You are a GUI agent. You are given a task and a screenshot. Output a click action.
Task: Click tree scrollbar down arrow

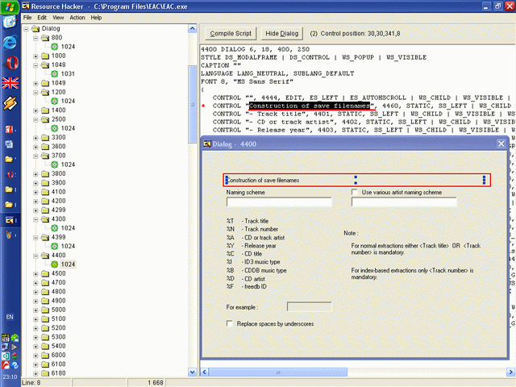point(192,372)
